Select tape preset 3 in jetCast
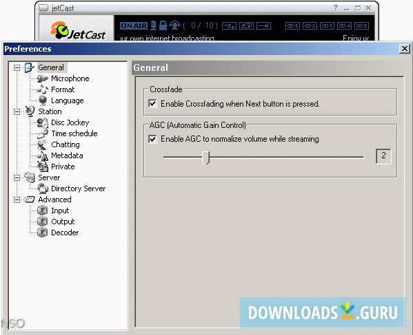This screenshot has height=335, width=413. click(x=327, y=25)
